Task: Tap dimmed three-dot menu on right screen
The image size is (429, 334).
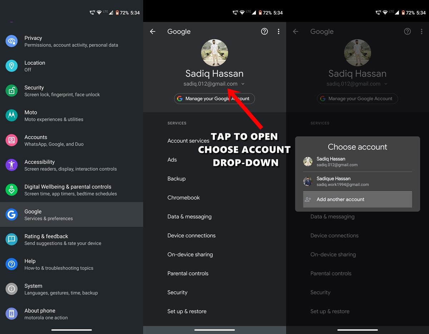Action: pos(421,32)
